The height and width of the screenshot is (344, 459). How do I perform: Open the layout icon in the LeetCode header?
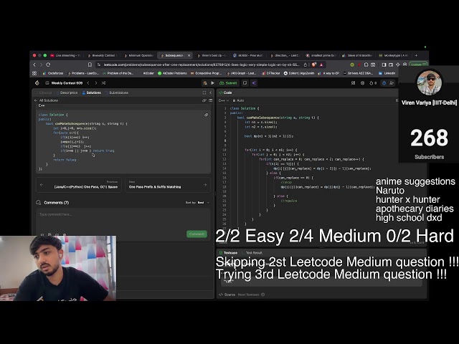tap(354, 83)
